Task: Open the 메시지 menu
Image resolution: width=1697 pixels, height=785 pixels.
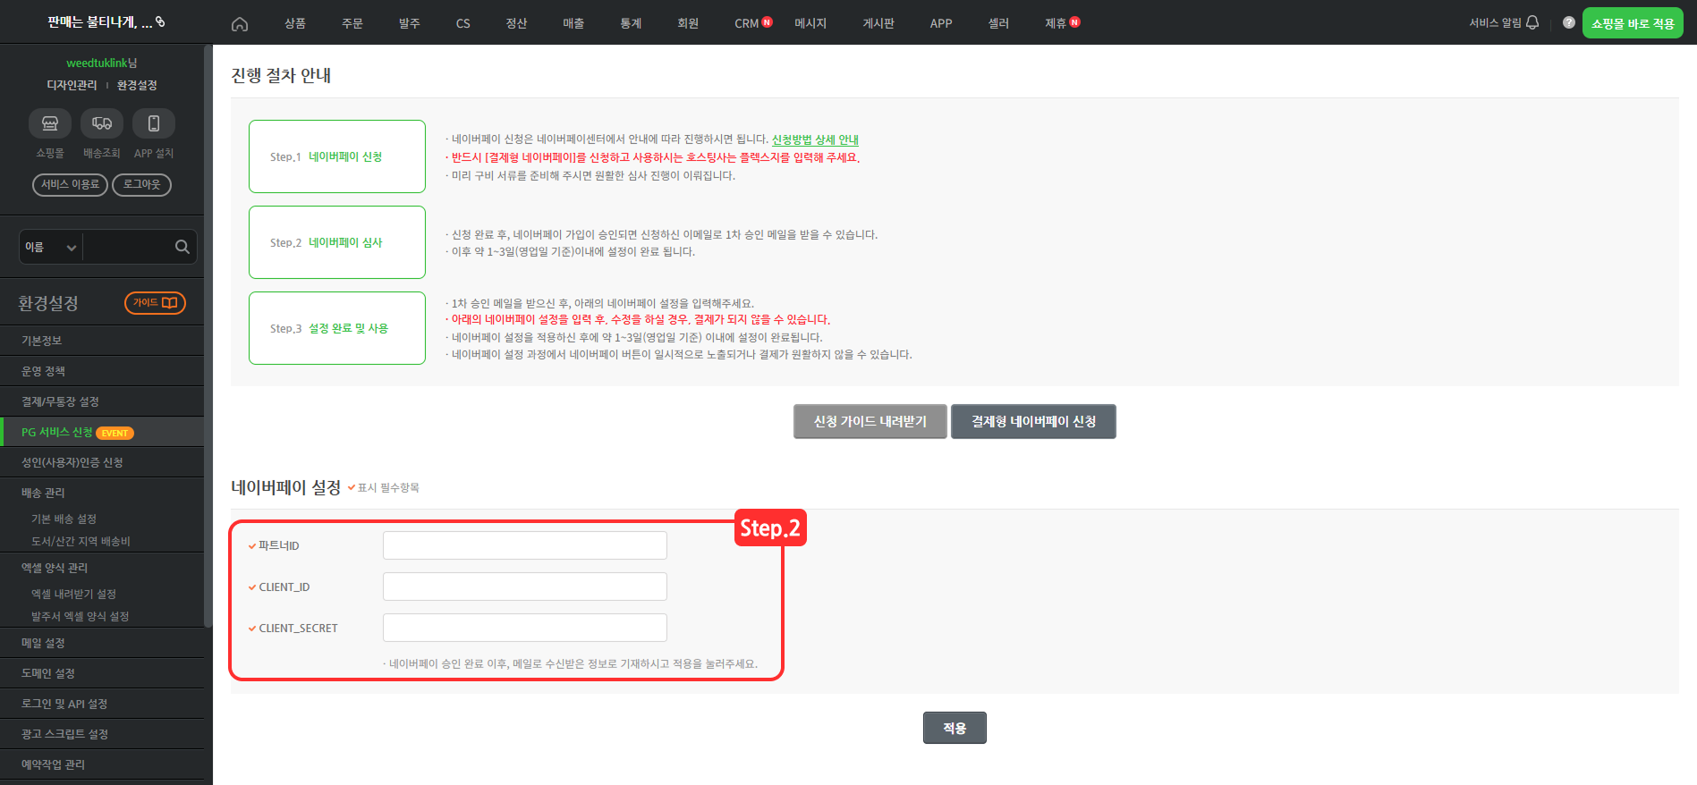Action: [810, 23]
